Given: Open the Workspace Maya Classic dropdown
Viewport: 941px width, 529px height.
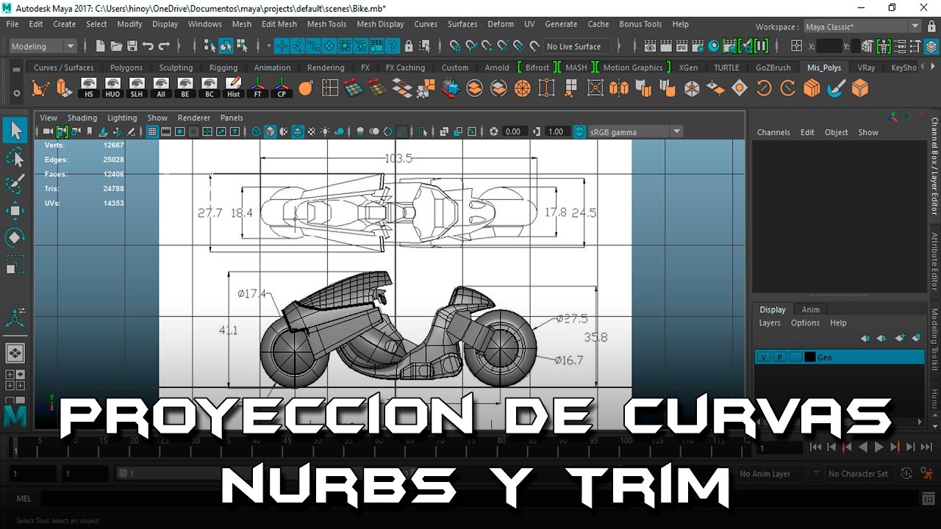Looking at the screenshot, I should tap(862, 26).
